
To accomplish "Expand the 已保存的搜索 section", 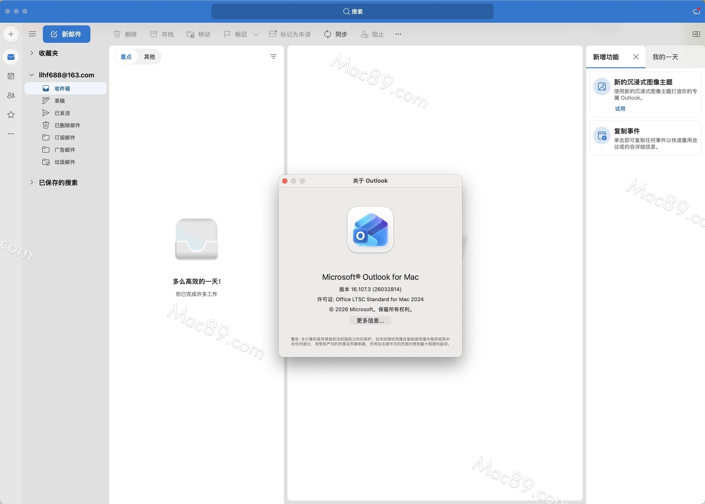I will coord(31,183).
